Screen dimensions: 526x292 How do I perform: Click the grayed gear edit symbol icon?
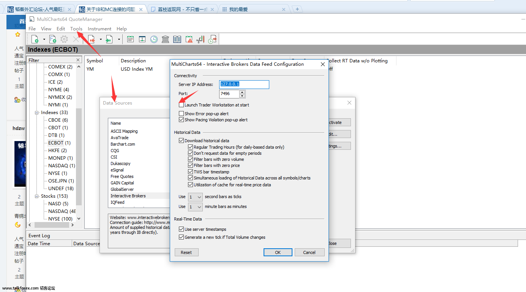pyautogui.click(x=64, y=39)
